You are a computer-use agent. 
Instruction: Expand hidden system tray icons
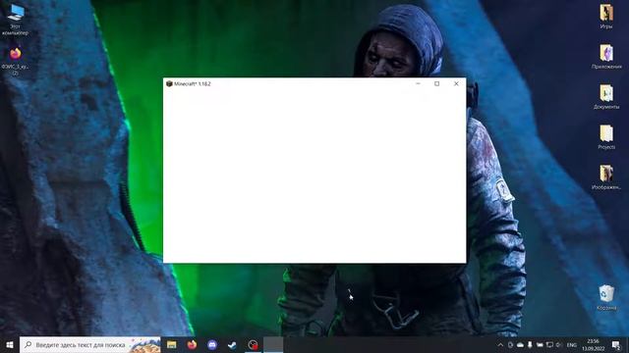500,344
